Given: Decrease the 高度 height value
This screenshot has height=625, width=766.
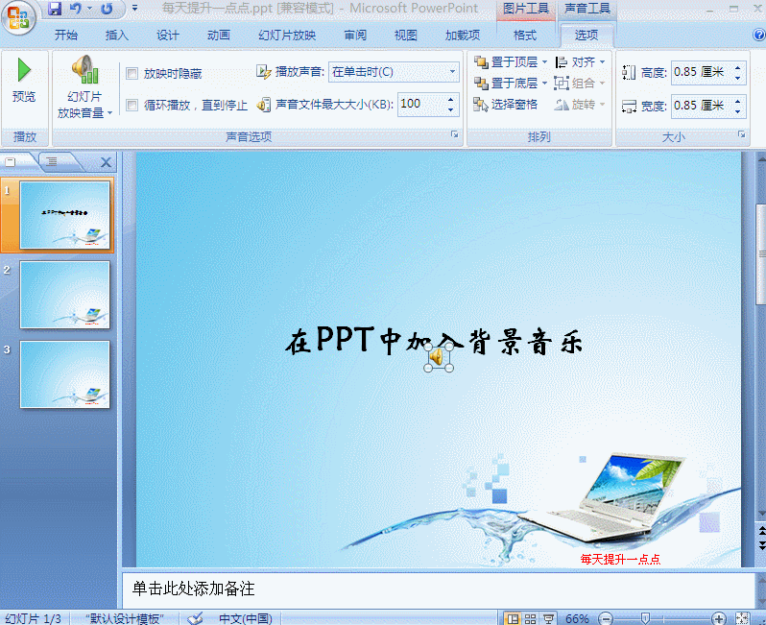Looking at the screenshot, I should point(737,78).
